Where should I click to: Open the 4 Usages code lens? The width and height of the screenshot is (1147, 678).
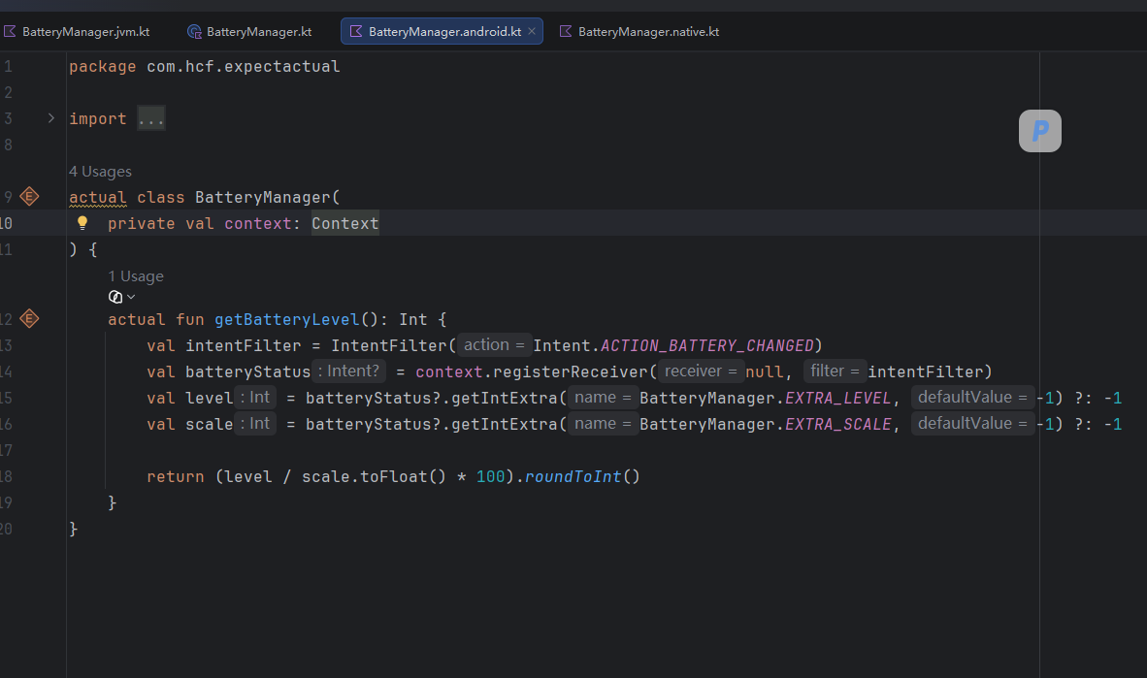click(x=100, y=171)
